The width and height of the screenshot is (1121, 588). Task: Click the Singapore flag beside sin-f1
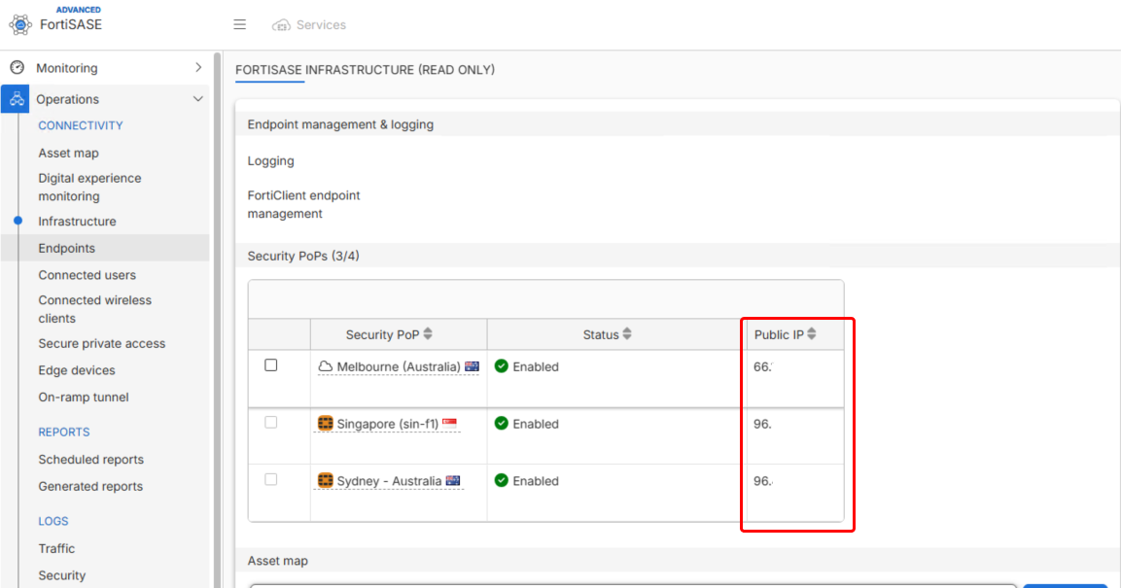coord(450,424)
